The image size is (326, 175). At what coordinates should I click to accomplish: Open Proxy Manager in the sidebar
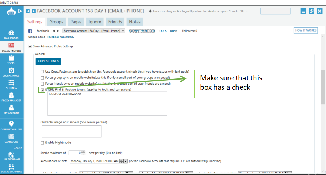click(x=12, y=97)
